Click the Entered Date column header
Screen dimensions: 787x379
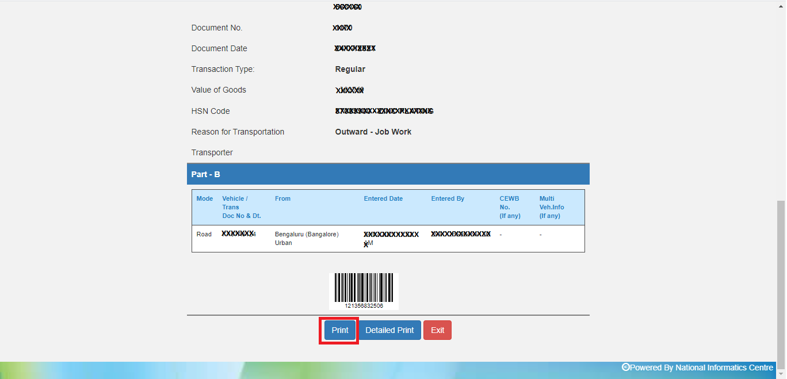click(x=383, y=198)
